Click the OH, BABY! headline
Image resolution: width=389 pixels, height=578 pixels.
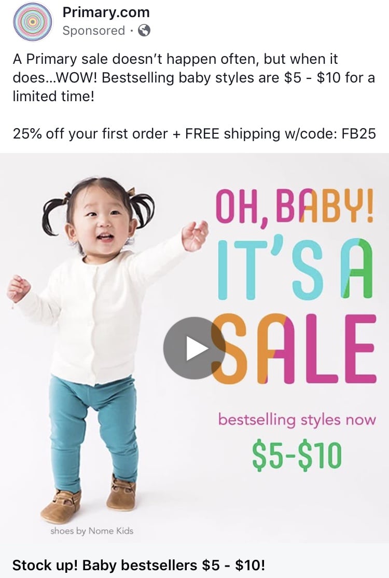pos(294,206)
